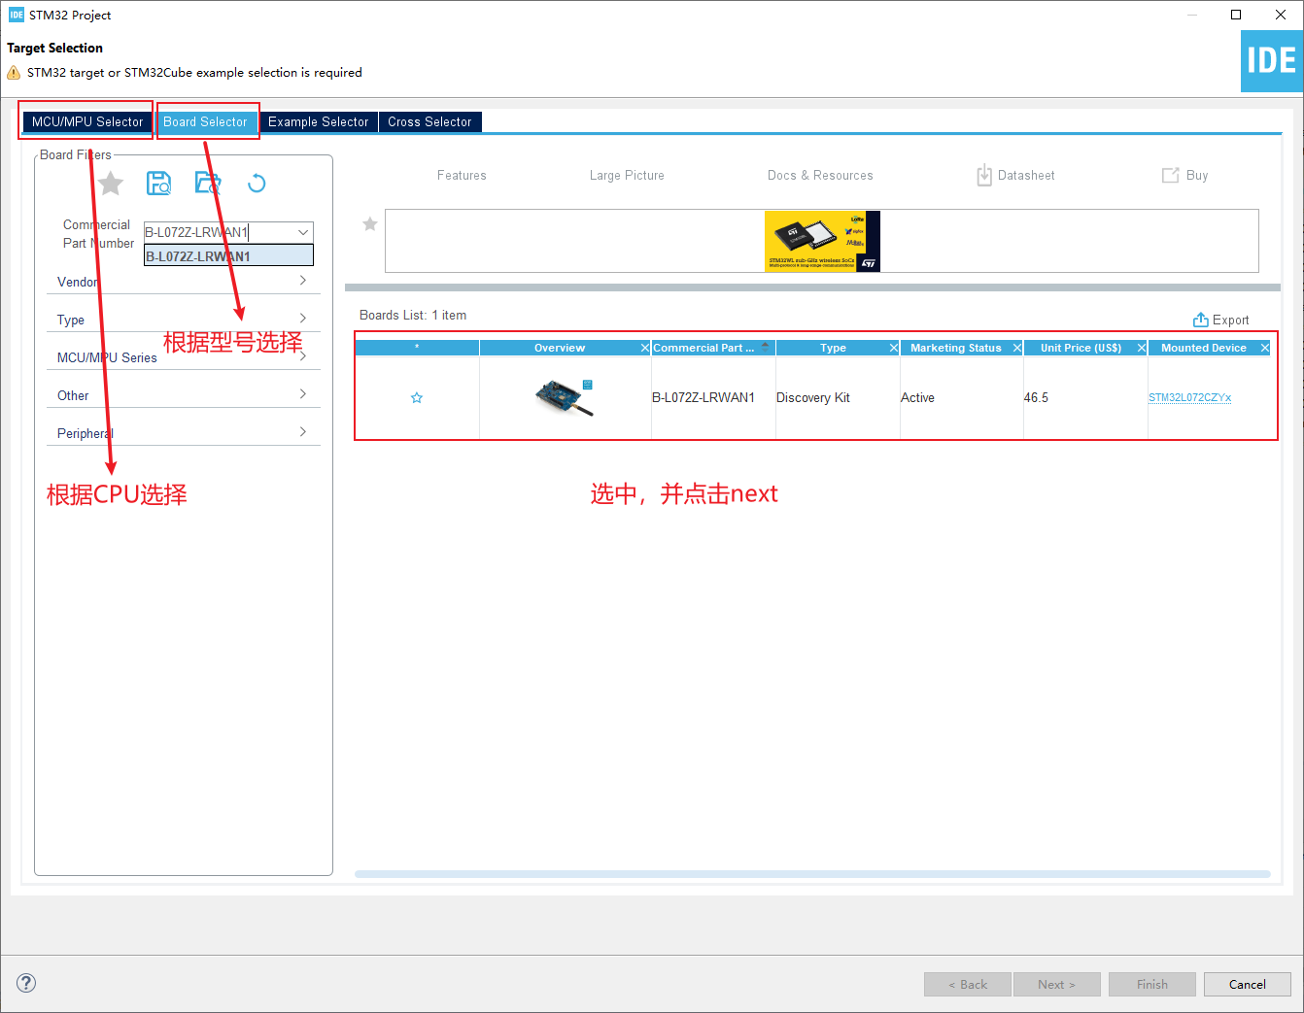1304x1013 pixels.
Task: Remove the Overview column via its X
Action: [x=644, y=348]
